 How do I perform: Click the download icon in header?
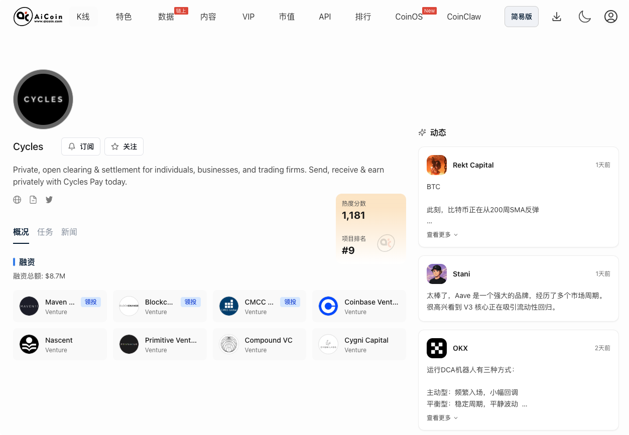(x=557, y=17)
